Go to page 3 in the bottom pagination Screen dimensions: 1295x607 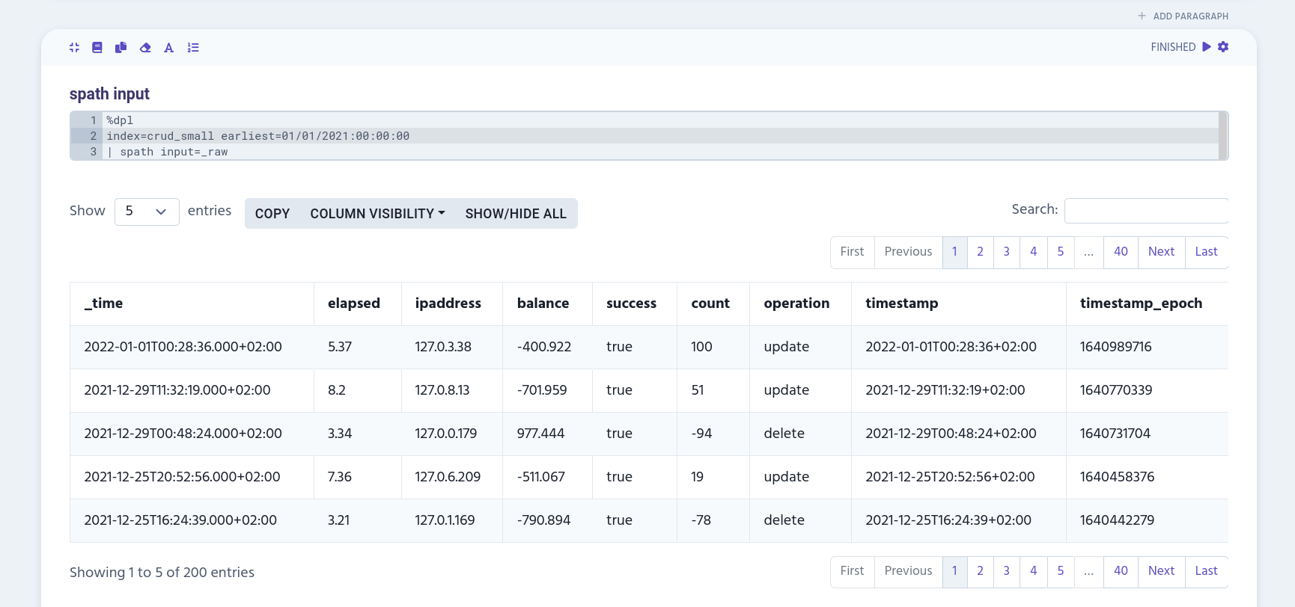click(1007, 571)
